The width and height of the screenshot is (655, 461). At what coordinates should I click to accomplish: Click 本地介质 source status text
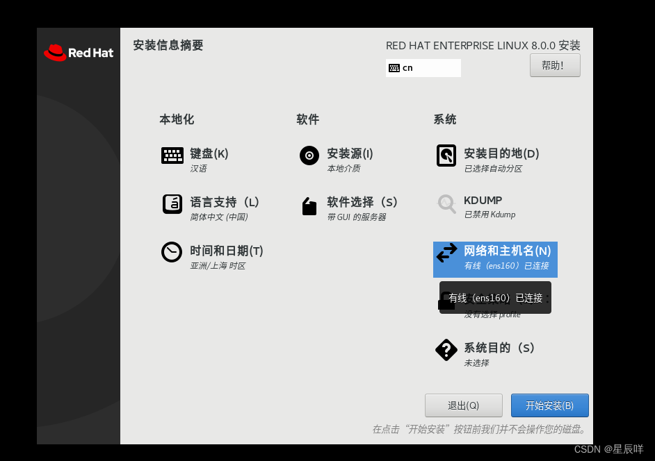pos(343,169)
